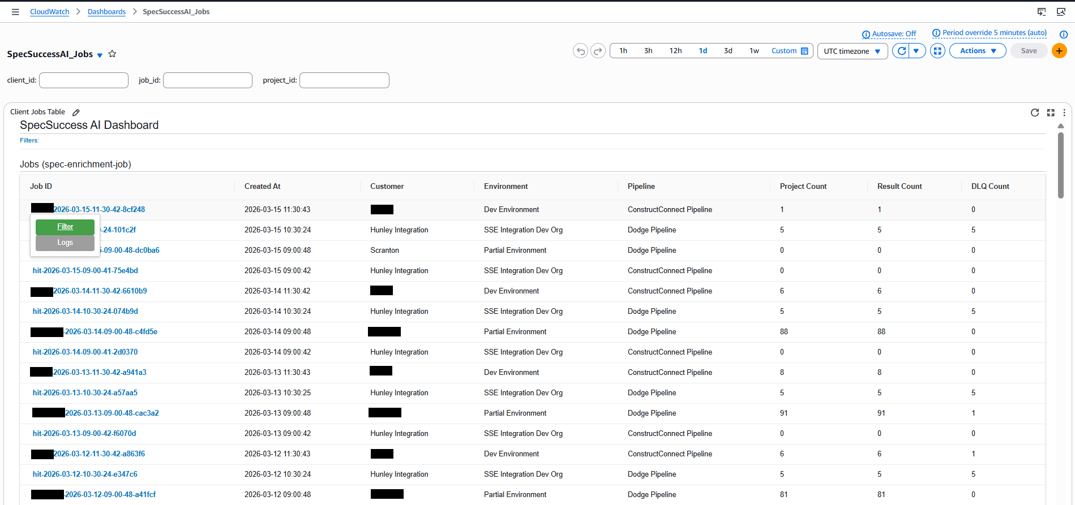Add a widget with the plus button

1059,51
